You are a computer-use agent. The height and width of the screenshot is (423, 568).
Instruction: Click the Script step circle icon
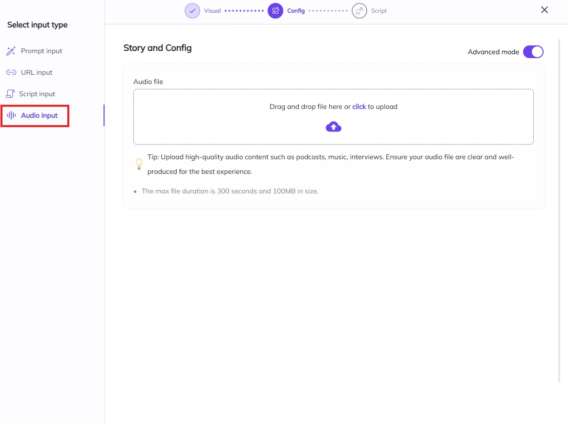359,11
